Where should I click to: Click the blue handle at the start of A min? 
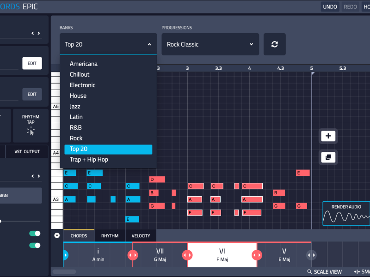pyautogui.click(x=66, y=255)
